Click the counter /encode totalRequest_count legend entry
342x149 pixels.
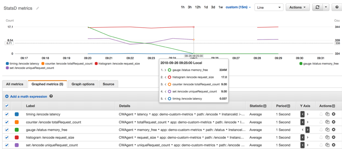tap(67, 64)
